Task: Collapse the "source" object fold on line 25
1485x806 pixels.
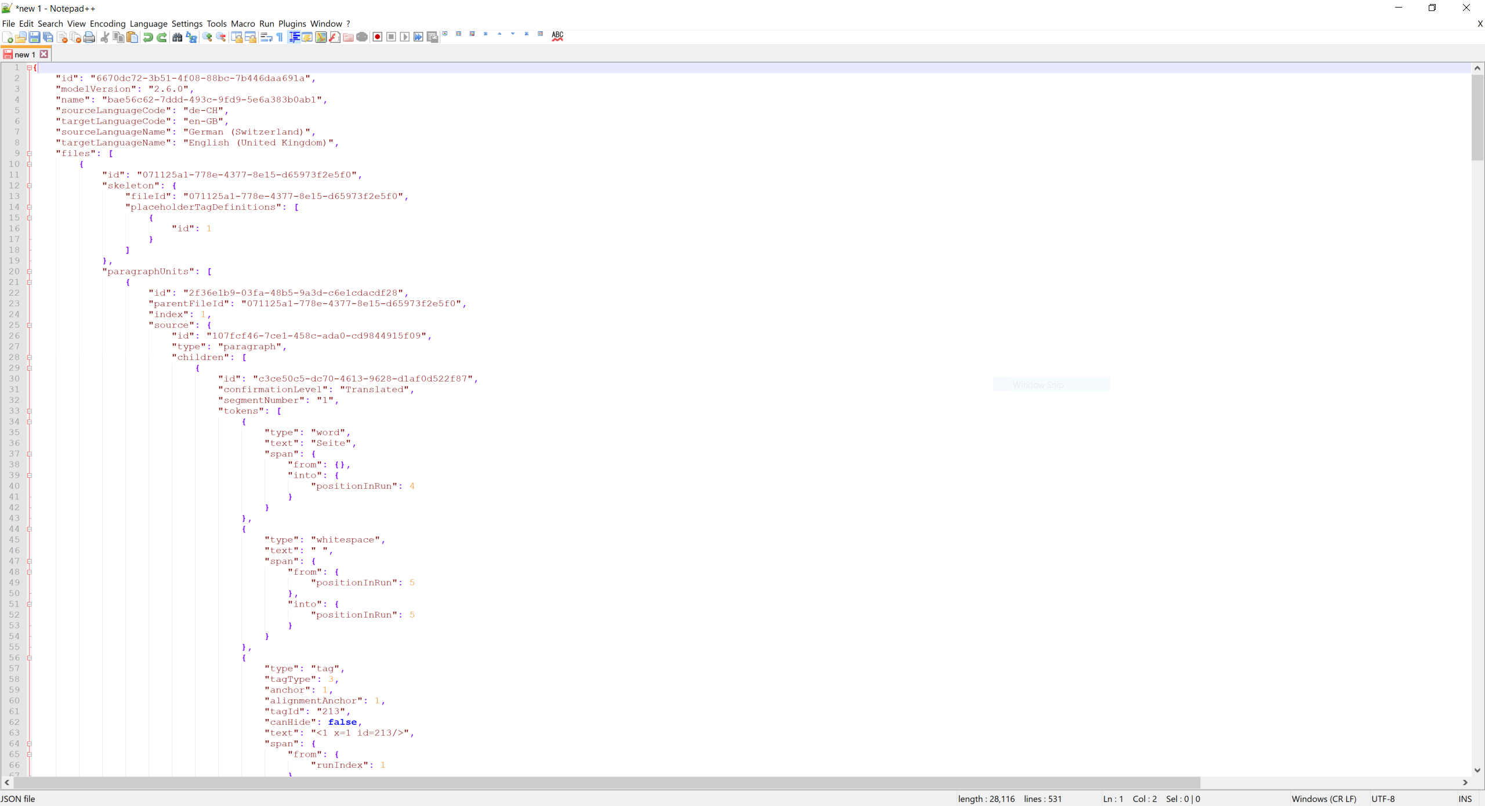Action: (29, 325)
